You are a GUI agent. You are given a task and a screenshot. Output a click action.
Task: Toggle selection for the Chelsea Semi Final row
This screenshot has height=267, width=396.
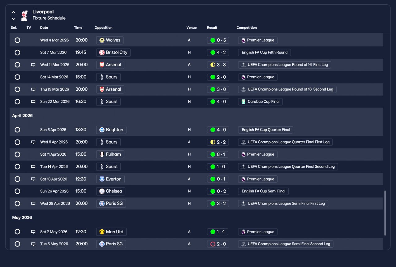(17, 191)
